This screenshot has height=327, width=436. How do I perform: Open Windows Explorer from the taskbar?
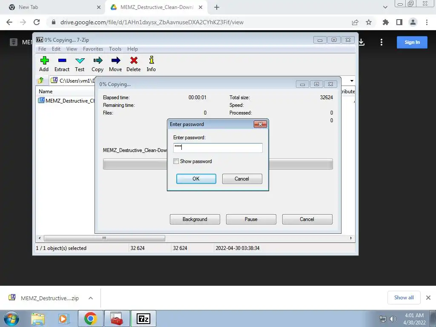[x=38, y=318]
